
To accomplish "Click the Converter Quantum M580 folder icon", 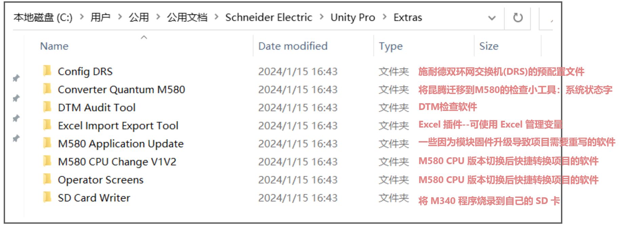I will pos(47,89).
